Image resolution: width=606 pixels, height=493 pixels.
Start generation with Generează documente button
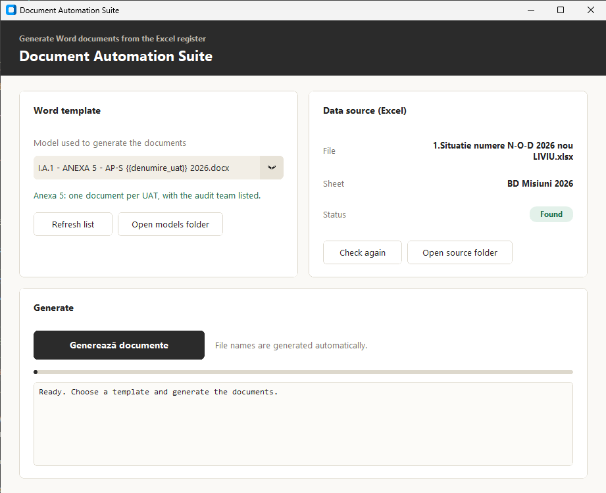pyautogui.click(x=119, y=345)
